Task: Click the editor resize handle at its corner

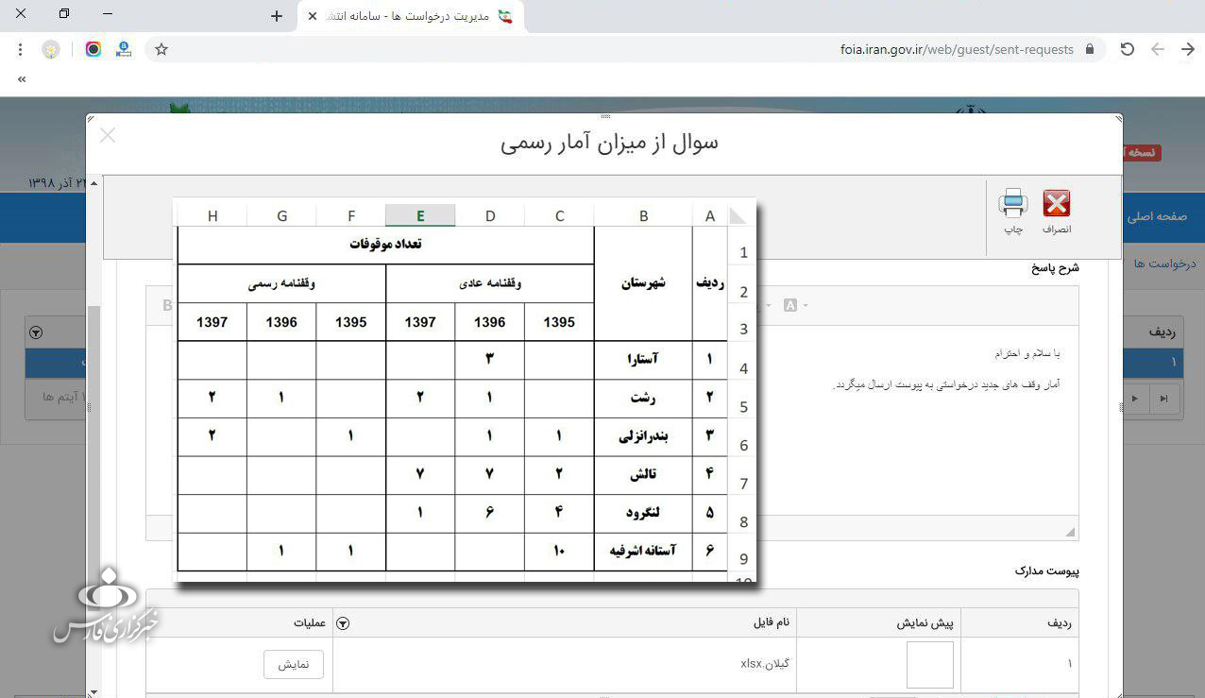Action: pos(1070,533)
